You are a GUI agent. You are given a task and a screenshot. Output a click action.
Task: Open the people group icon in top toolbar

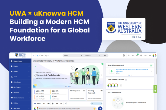point(46,56)
